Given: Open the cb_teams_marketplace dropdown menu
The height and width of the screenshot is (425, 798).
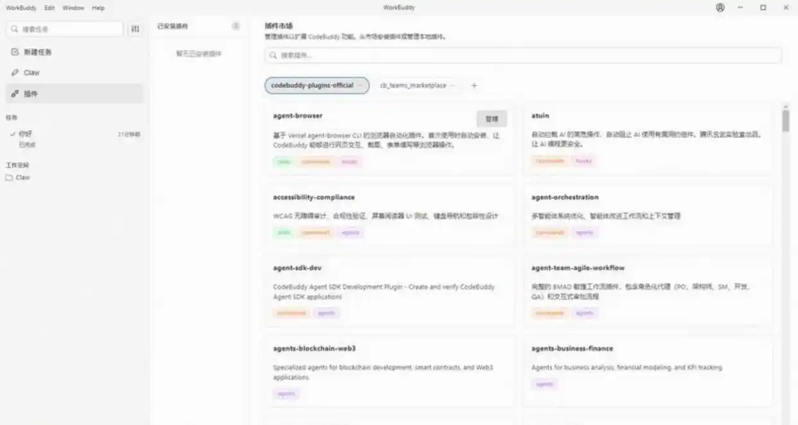Looking at the screenshot, I should click(454, 85).
